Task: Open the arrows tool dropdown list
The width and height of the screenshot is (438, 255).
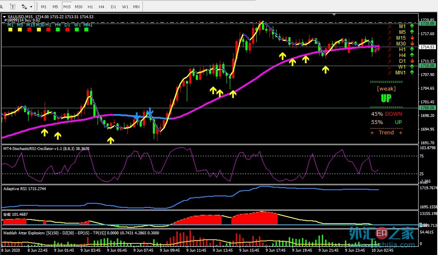Action: coord(31,7)
